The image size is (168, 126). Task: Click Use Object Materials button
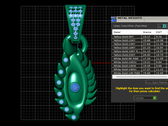[157, 82]
